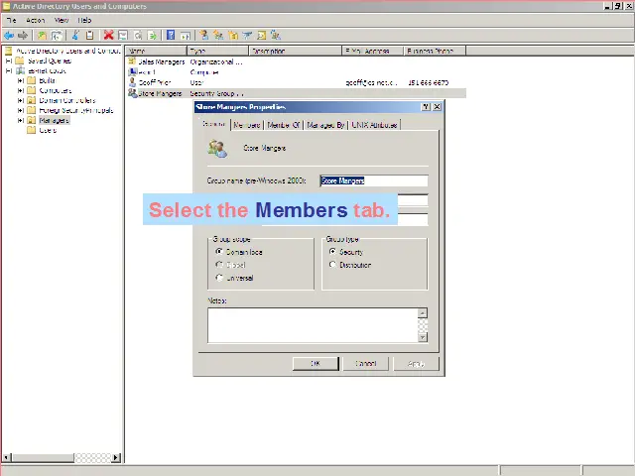Expand the Domain Controllers node
This screenshot has width=635, height=476.
click(20, 100)
